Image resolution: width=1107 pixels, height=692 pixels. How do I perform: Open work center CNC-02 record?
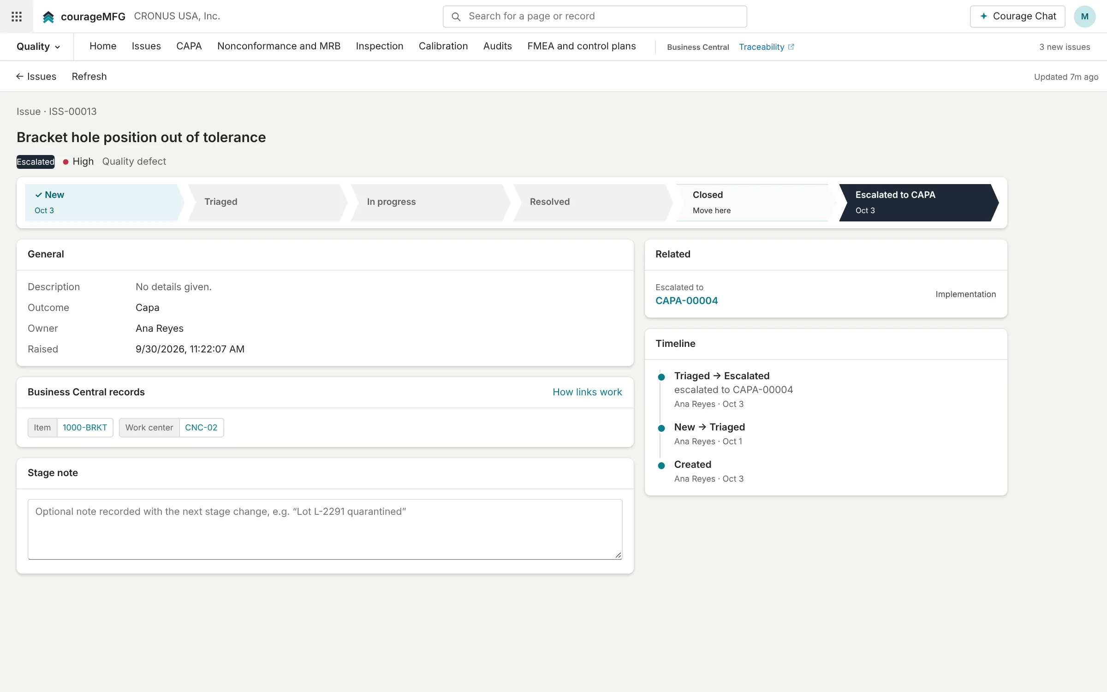click(x=201, y=428)
